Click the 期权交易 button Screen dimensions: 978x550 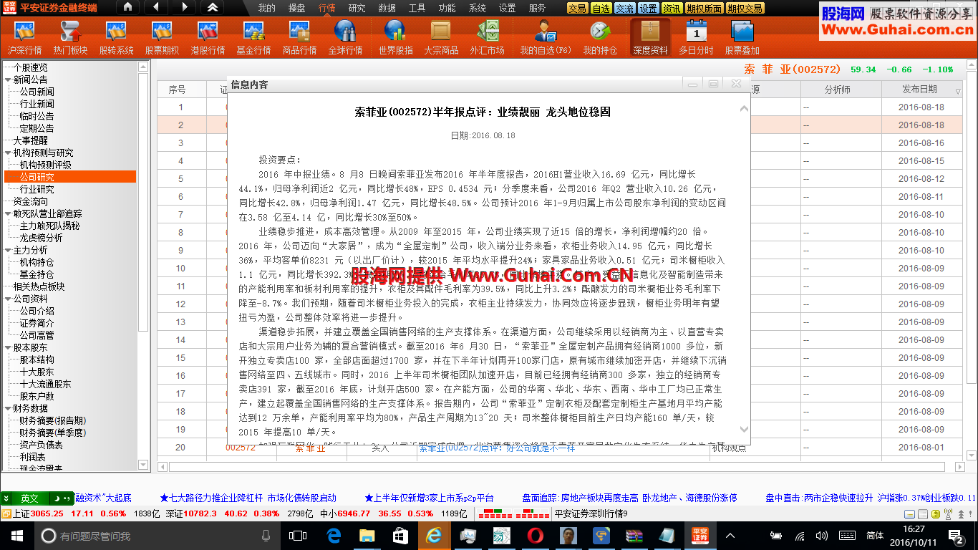pyautogui.click(x=745, y=9)
